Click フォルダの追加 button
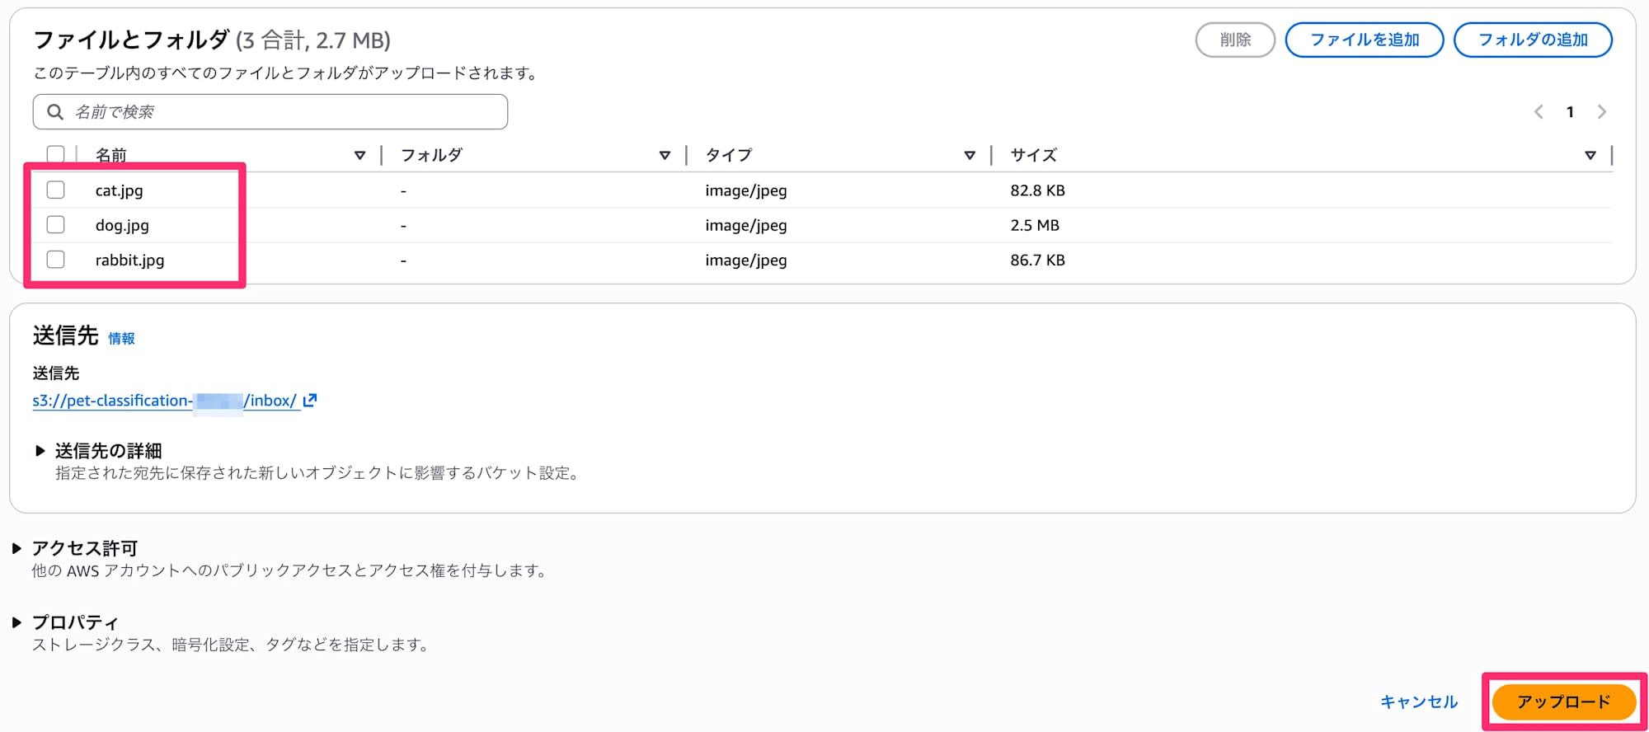 click(1533, 40)
